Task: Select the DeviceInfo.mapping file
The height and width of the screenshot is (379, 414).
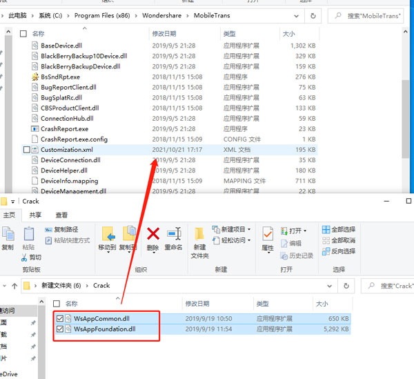Action: pyautogui.click(x=70, y=181)
